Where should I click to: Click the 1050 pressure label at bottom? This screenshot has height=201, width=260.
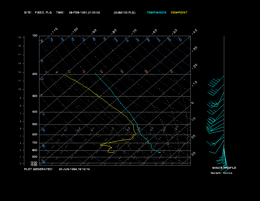click(x=34, y=165)
